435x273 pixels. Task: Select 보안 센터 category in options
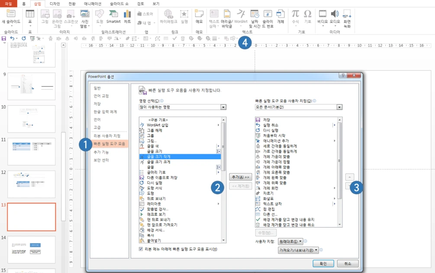pyautogui.click(x=101, y=160)
